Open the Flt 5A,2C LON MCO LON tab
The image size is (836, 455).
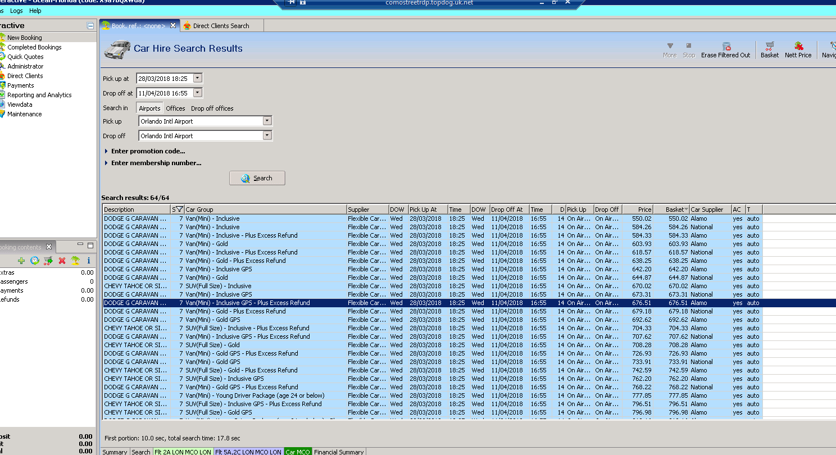click(x=248, y=452)
